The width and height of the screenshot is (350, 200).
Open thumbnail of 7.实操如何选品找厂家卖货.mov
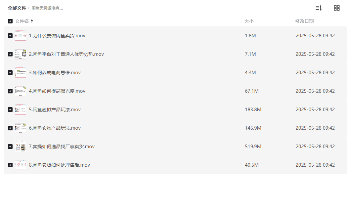20,147
